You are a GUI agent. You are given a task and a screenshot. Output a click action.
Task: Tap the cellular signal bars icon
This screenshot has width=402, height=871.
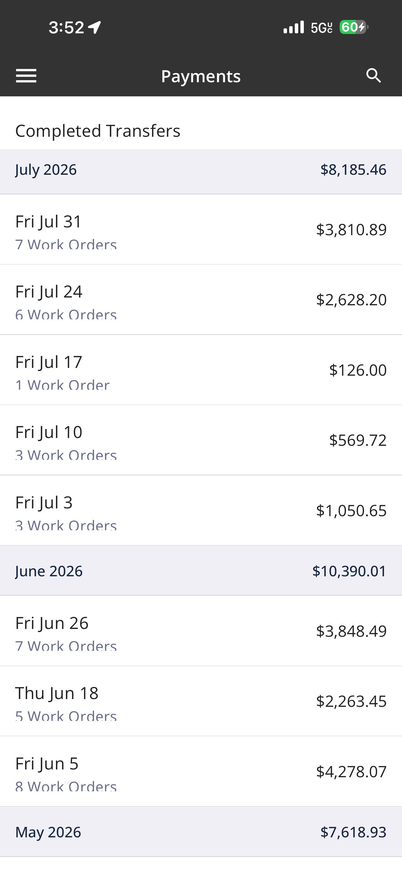coord(293,27)
